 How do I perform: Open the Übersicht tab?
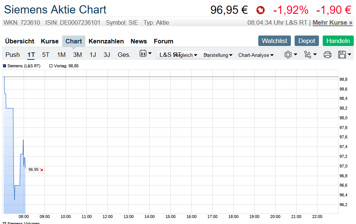(x=20, y=41)
